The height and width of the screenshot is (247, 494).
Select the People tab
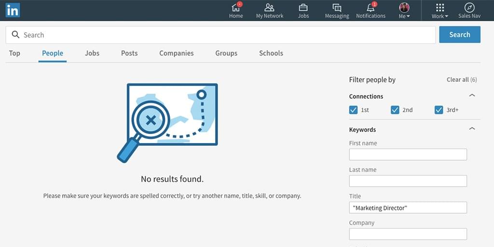click(53, 53)
